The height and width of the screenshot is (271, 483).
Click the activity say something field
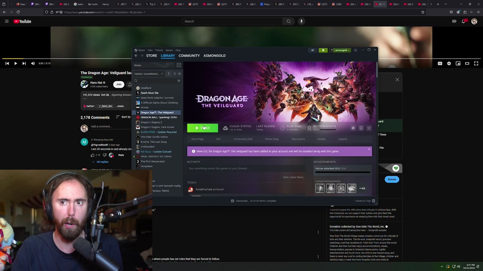click(x=246, y=168)
